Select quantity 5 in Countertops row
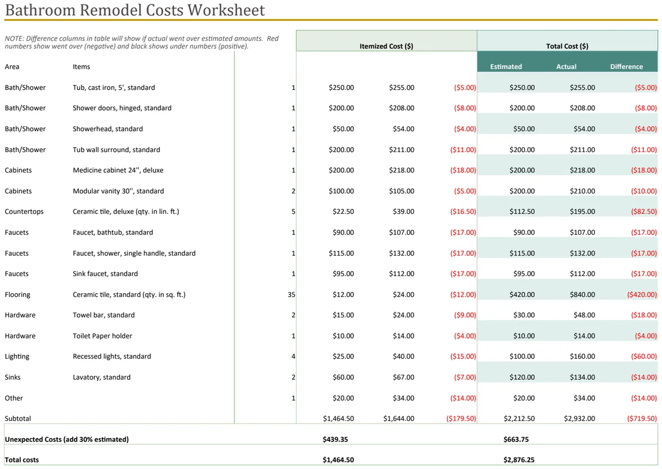This screenshot has width=662, height=469. click(293, 212)
